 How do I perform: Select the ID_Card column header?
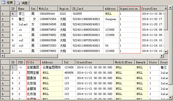[x=87, y=9]
